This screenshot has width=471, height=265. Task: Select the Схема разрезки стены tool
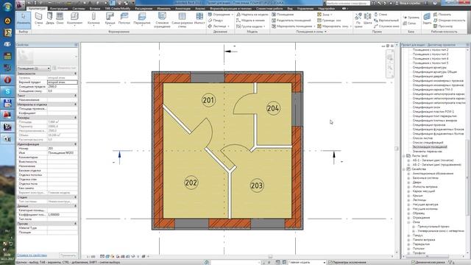pyautogui.click(x=182, y=20)
